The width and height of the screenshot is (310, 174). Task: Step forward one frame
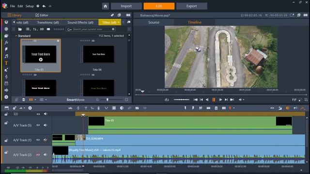(226, 100)
